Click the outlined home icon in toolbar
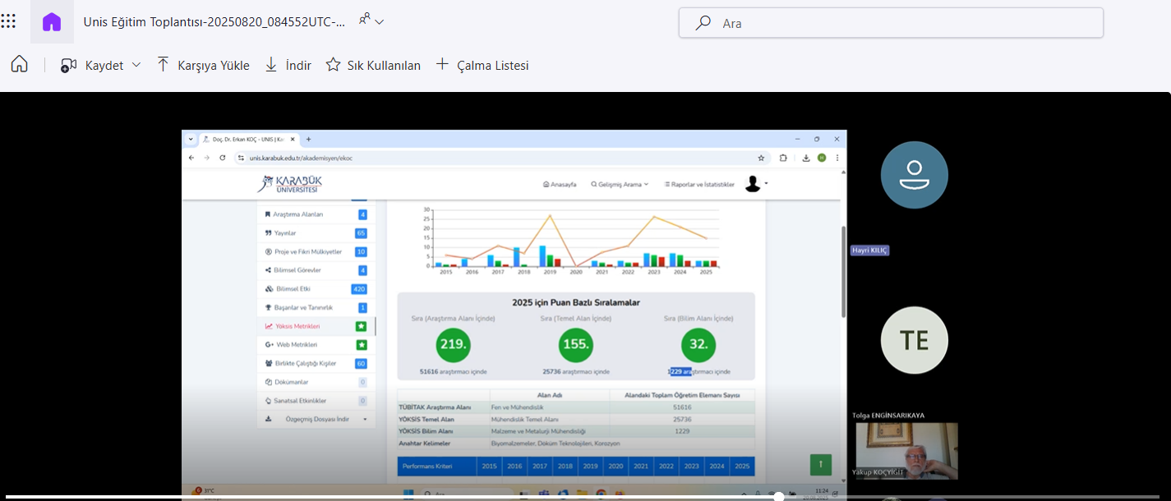Image resolution: width=1171 pixels, height=501 pixels. click(x=19, y=65)
